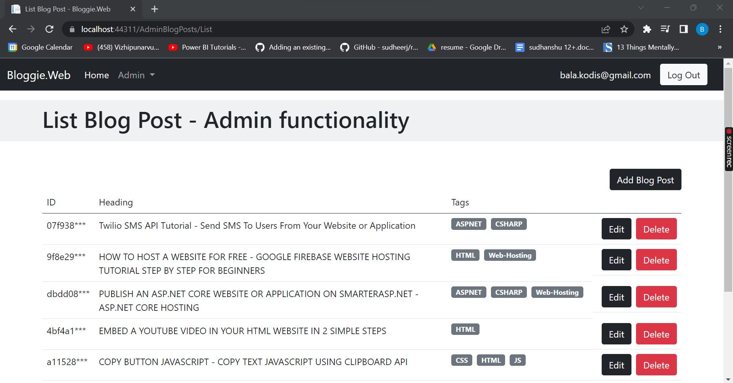The height and width of the screenshot is (383, 733).
Task: Select the Home menu item
Action: point(96,75)
